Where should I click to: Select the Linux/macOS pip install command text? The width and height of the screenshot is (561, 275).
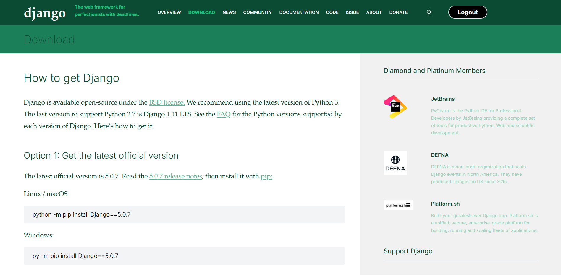(x=82, y=214)
